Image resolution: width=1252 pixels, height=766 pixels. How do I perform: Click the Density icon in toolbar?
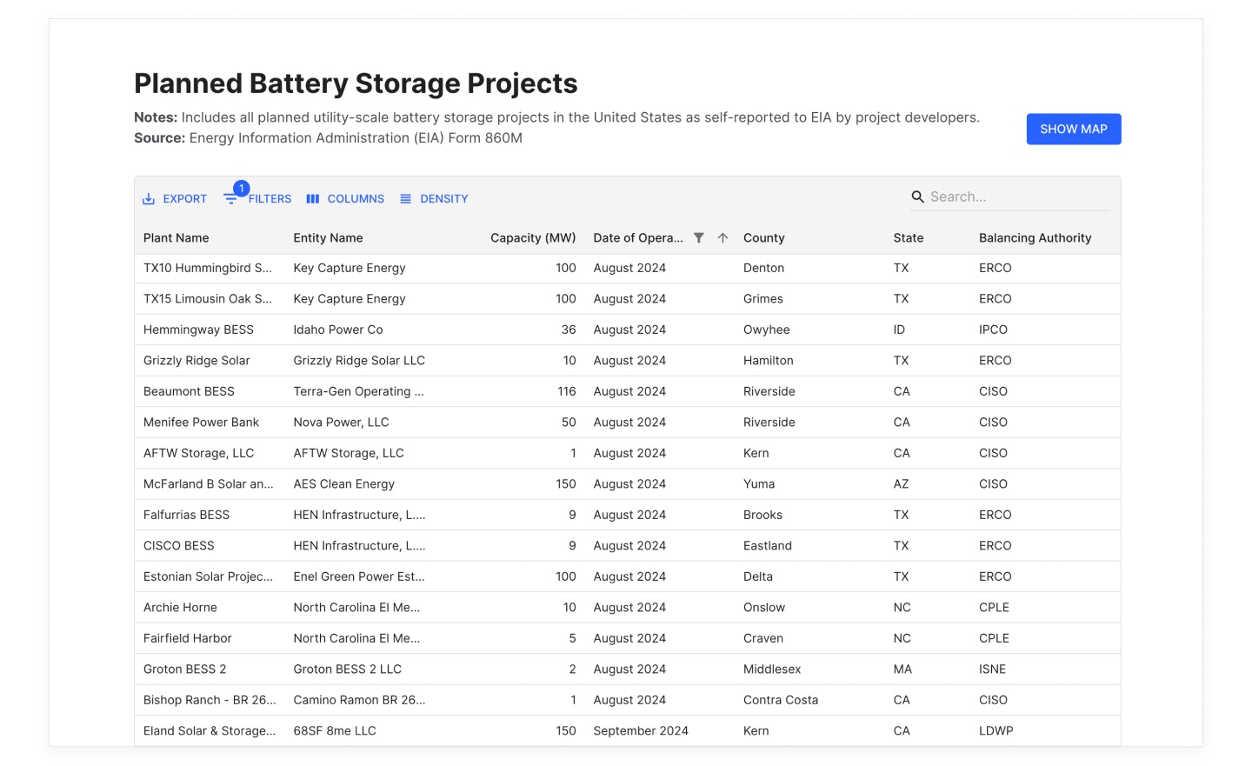pyautogui.click(x=405, y=199)
